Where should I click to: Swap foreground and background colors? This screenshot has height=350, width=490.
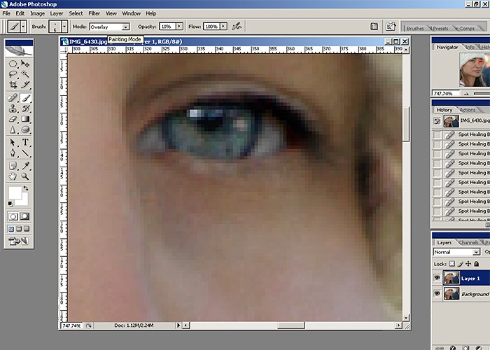click(x=26, y=188)
